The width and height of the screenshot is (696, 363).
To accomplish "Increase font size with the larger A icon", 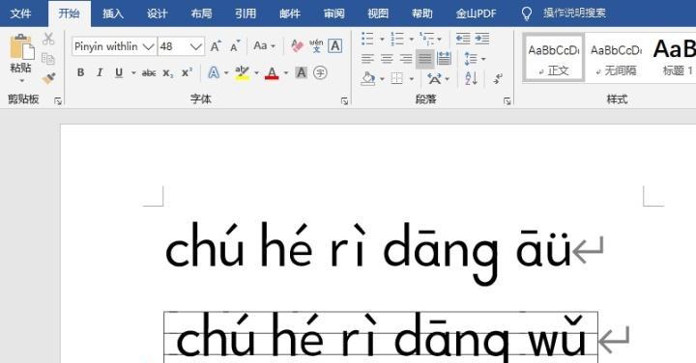I will click(x=216, y=46).
